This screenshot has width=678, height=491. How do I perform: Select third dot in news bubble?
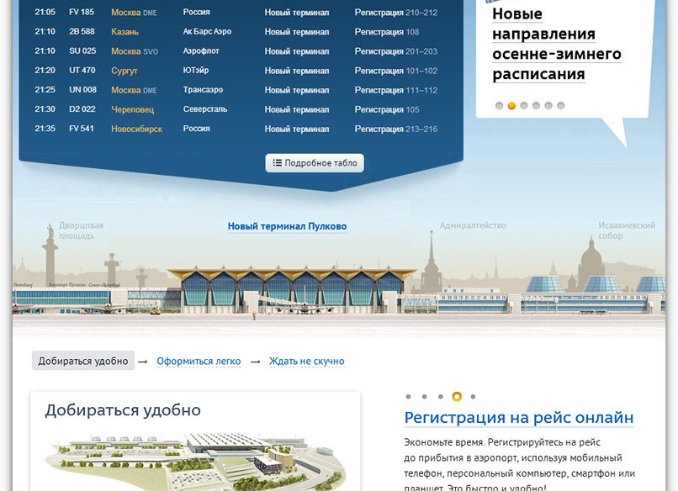pyautogui.click(x=523, y=105)
